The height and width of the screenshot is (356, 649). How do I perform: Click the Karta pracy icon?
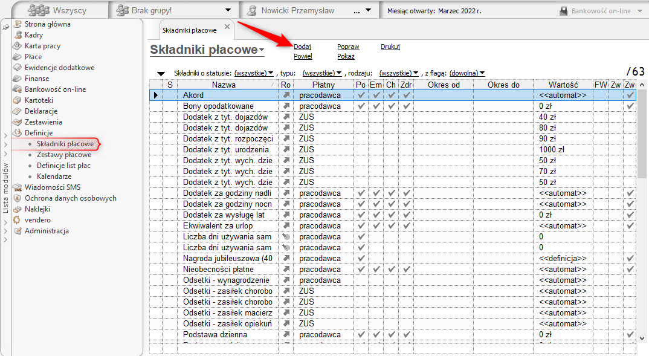18,45
